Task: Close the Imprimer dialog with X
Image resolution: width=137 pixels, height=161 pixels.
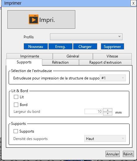Action: click(133, 3)
